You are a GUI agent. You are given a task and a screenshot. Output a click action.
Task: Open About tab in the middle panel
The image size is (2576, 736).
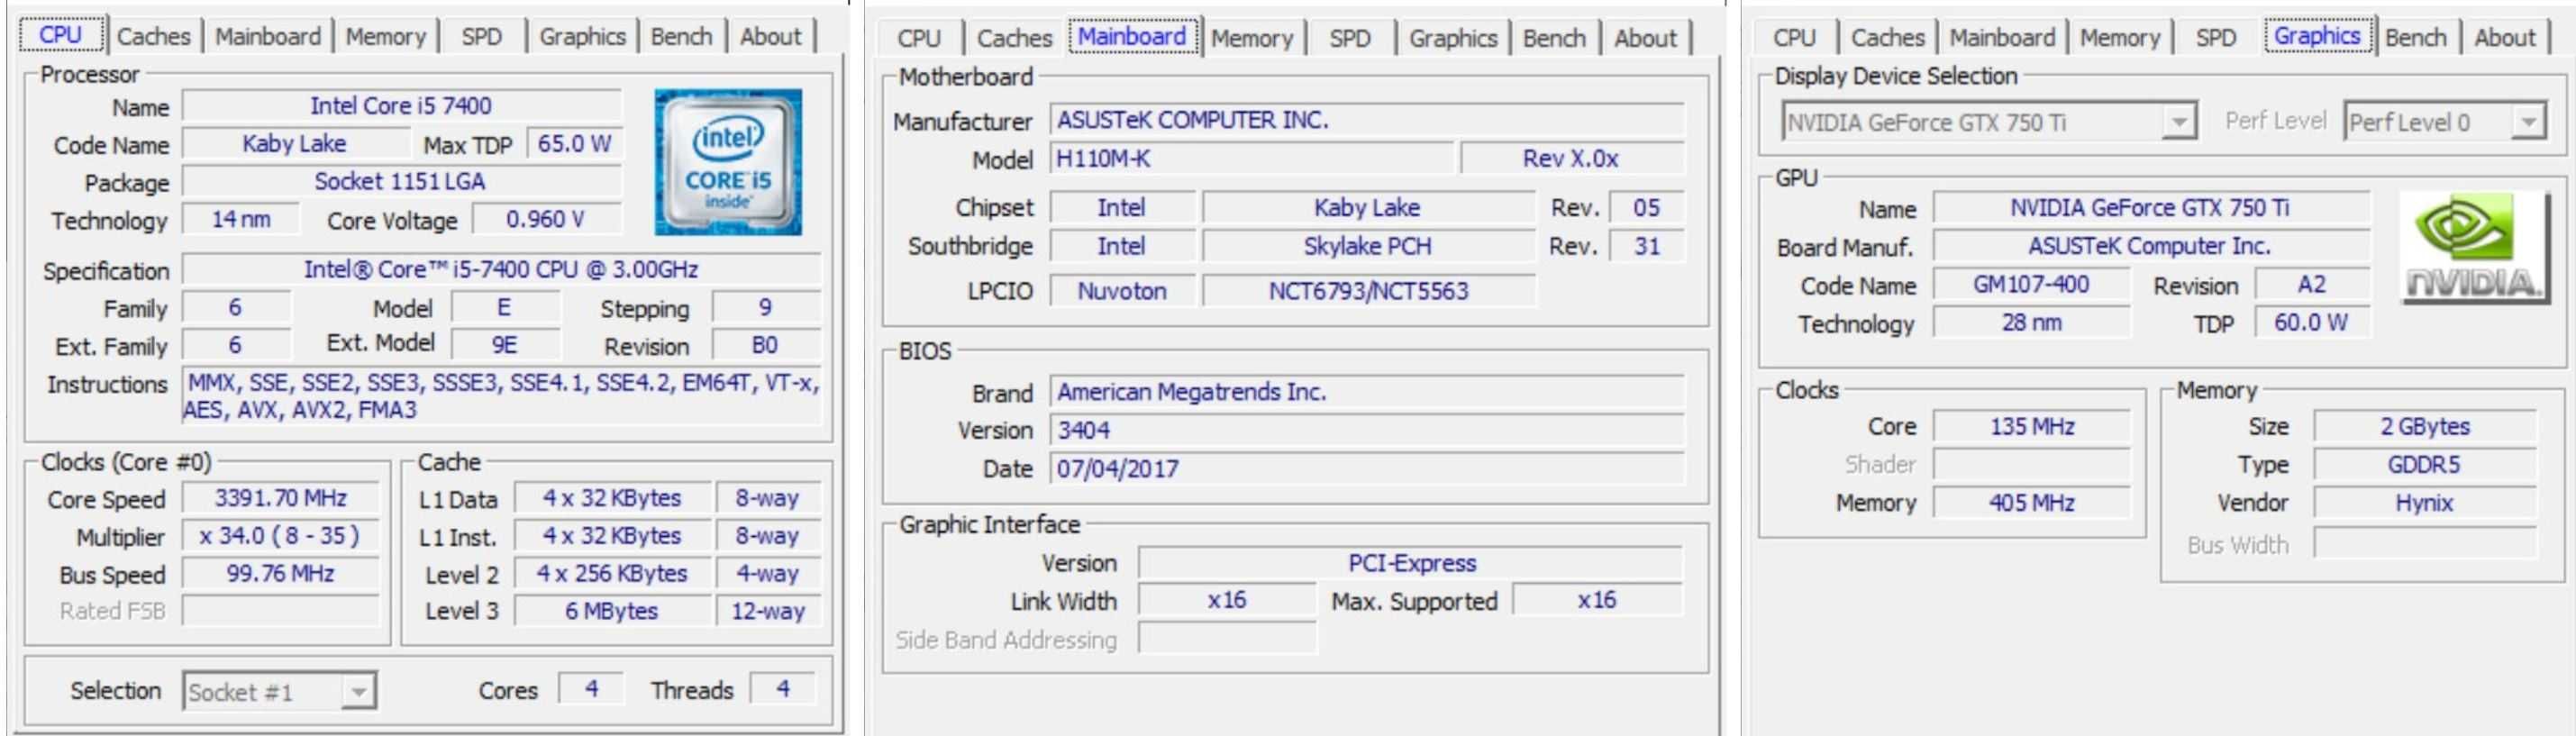point(1646,38)
